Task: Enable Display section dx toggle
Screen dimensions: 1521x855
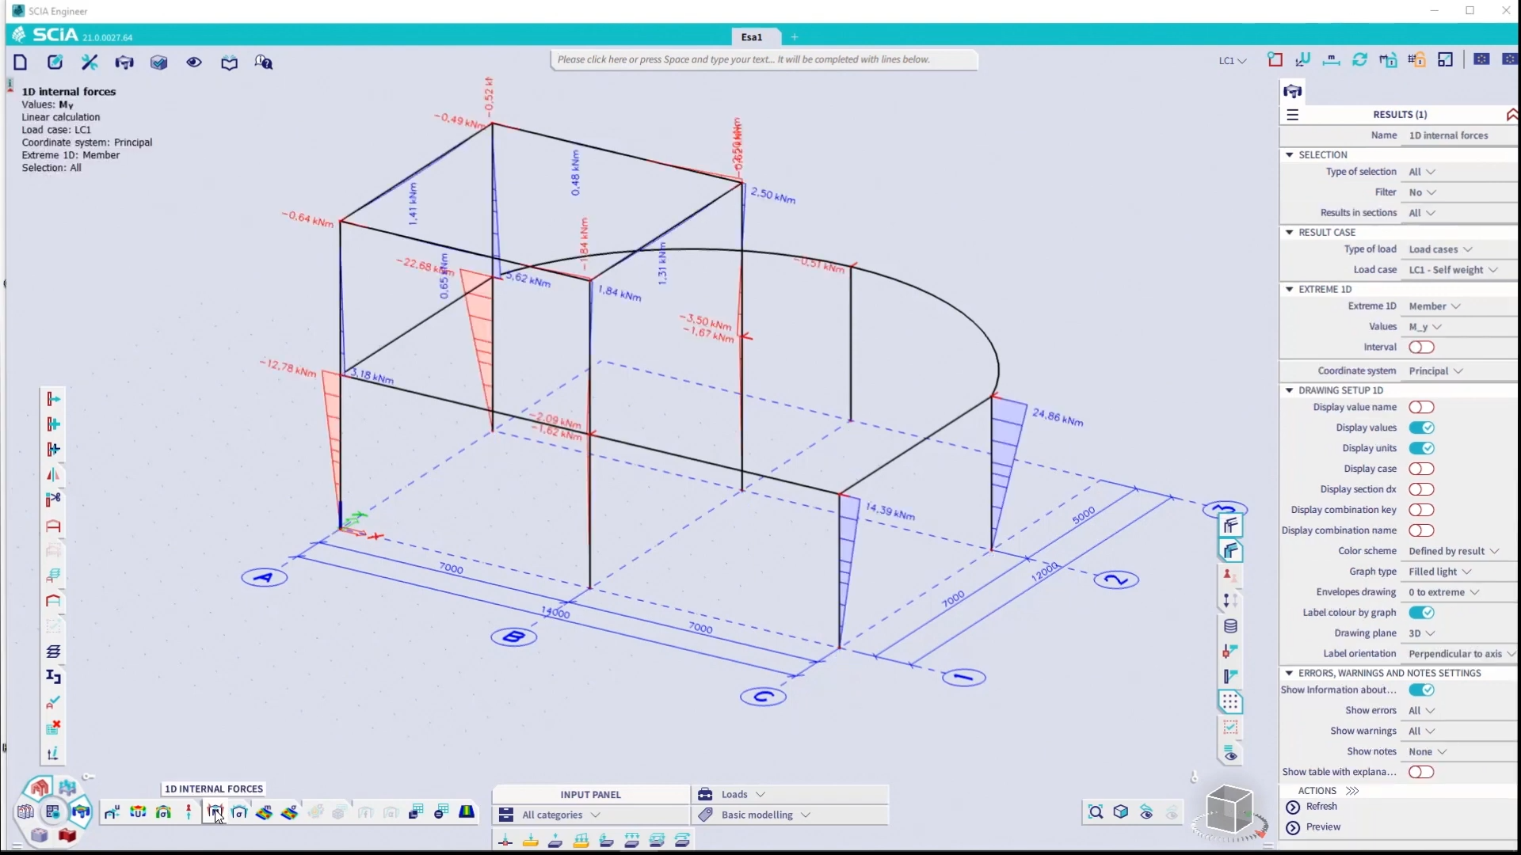Action: (1421, 489)
